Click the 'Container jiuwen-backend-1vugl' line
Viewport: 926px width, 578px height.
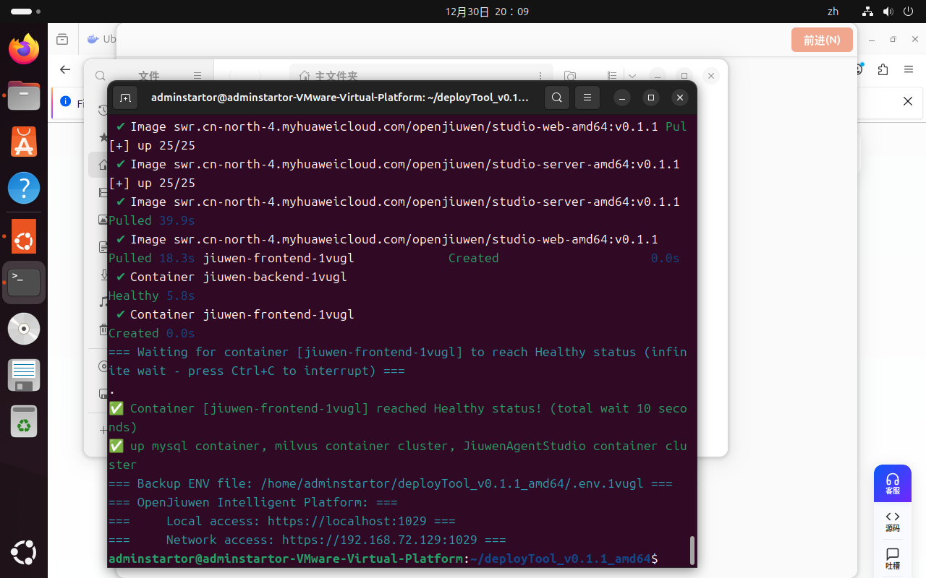tap(231, 277)
